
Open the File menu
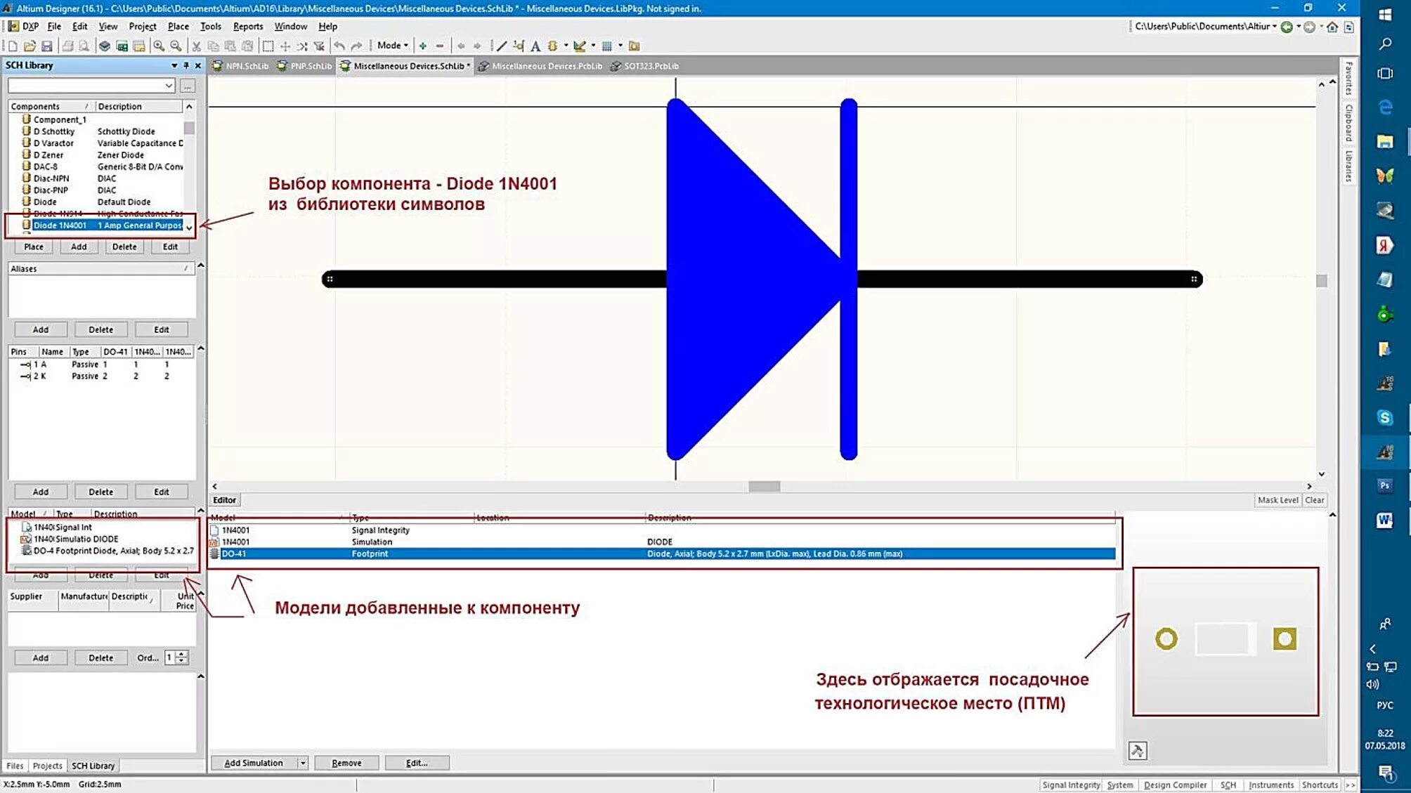point(54,27)
